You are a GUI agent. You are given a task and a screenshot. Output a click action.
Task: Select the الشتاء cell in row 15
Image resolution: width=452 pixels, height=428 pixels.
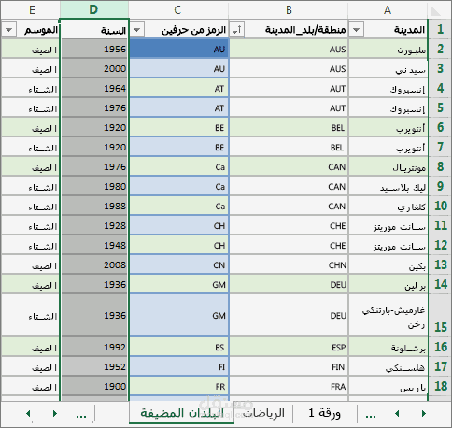tap(31, 315)
